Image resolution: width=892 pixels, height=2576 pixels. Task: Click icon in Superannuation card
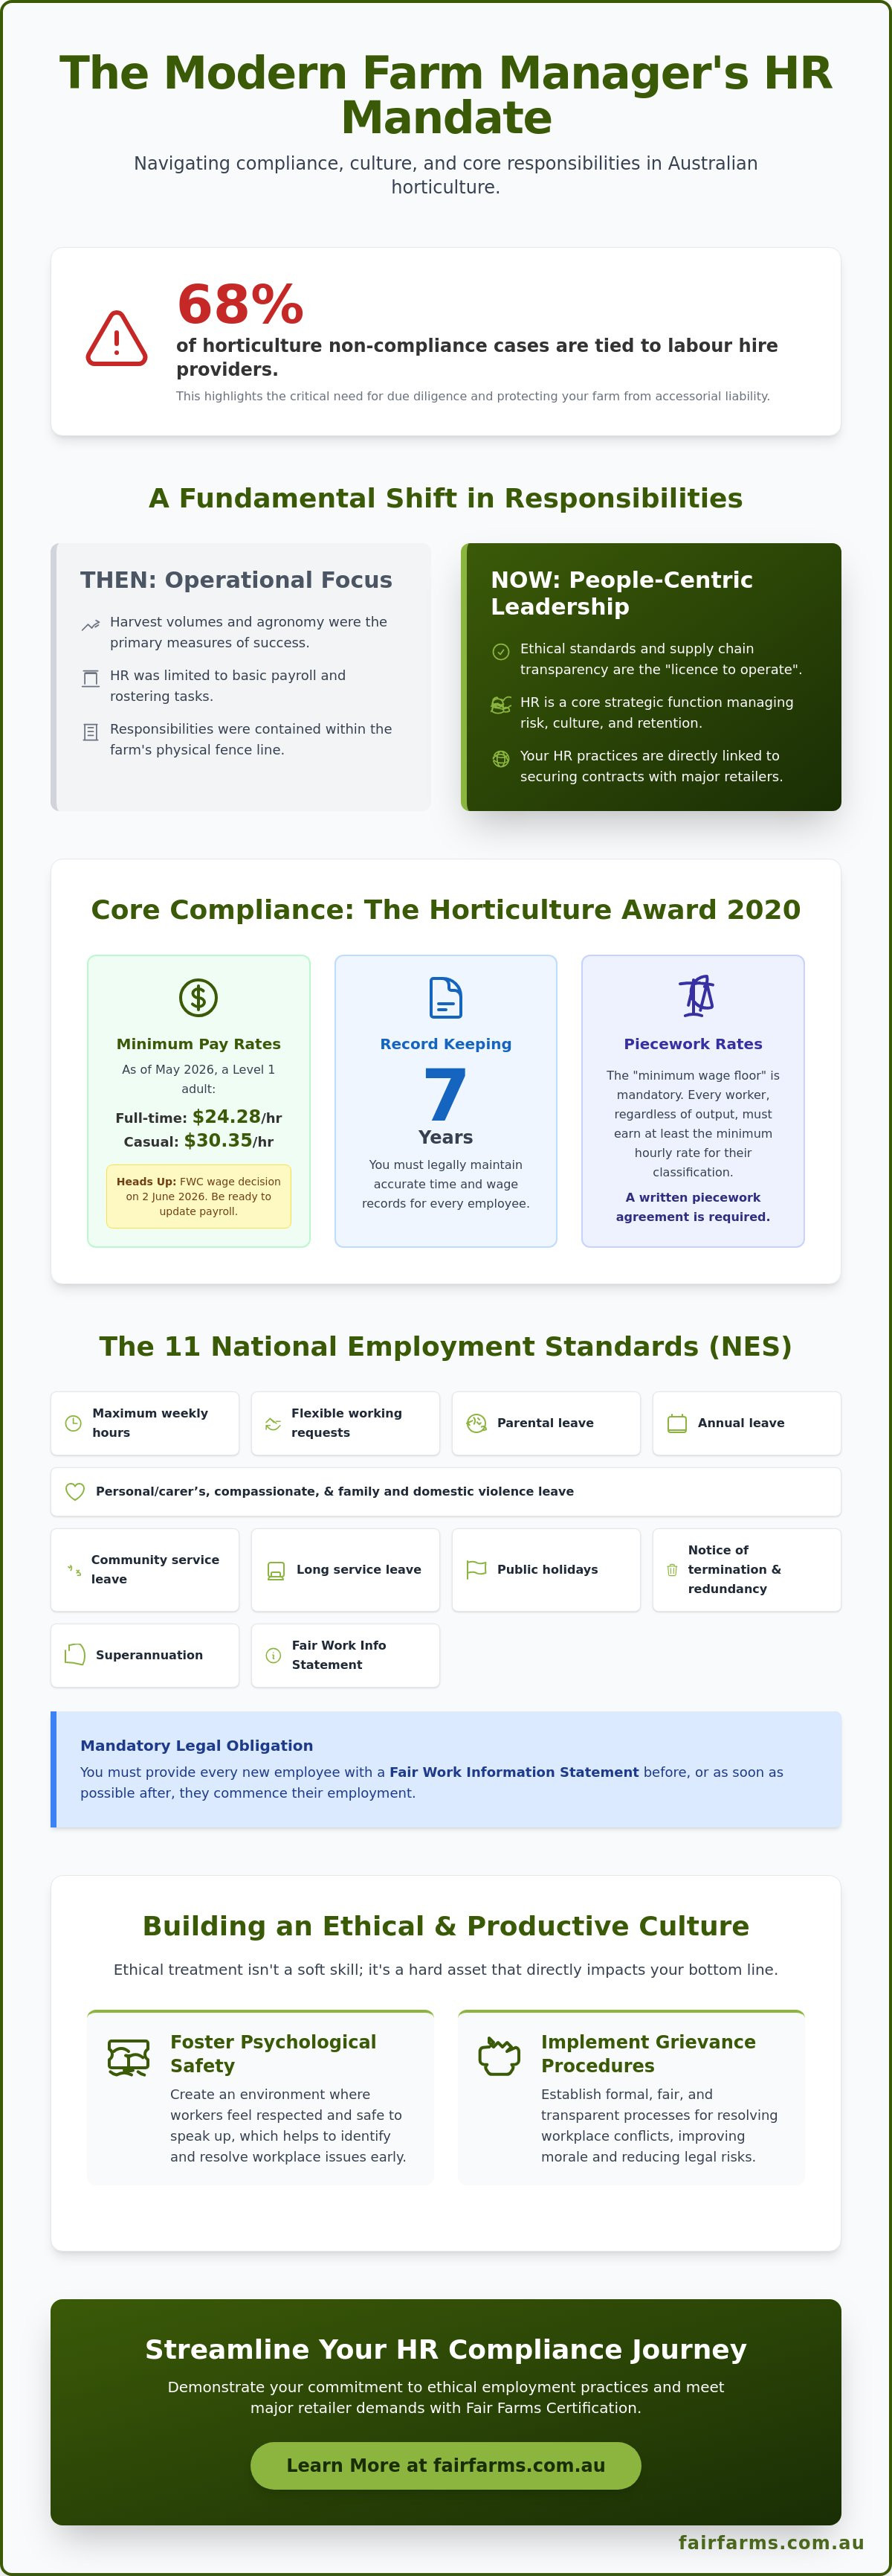75,1655
